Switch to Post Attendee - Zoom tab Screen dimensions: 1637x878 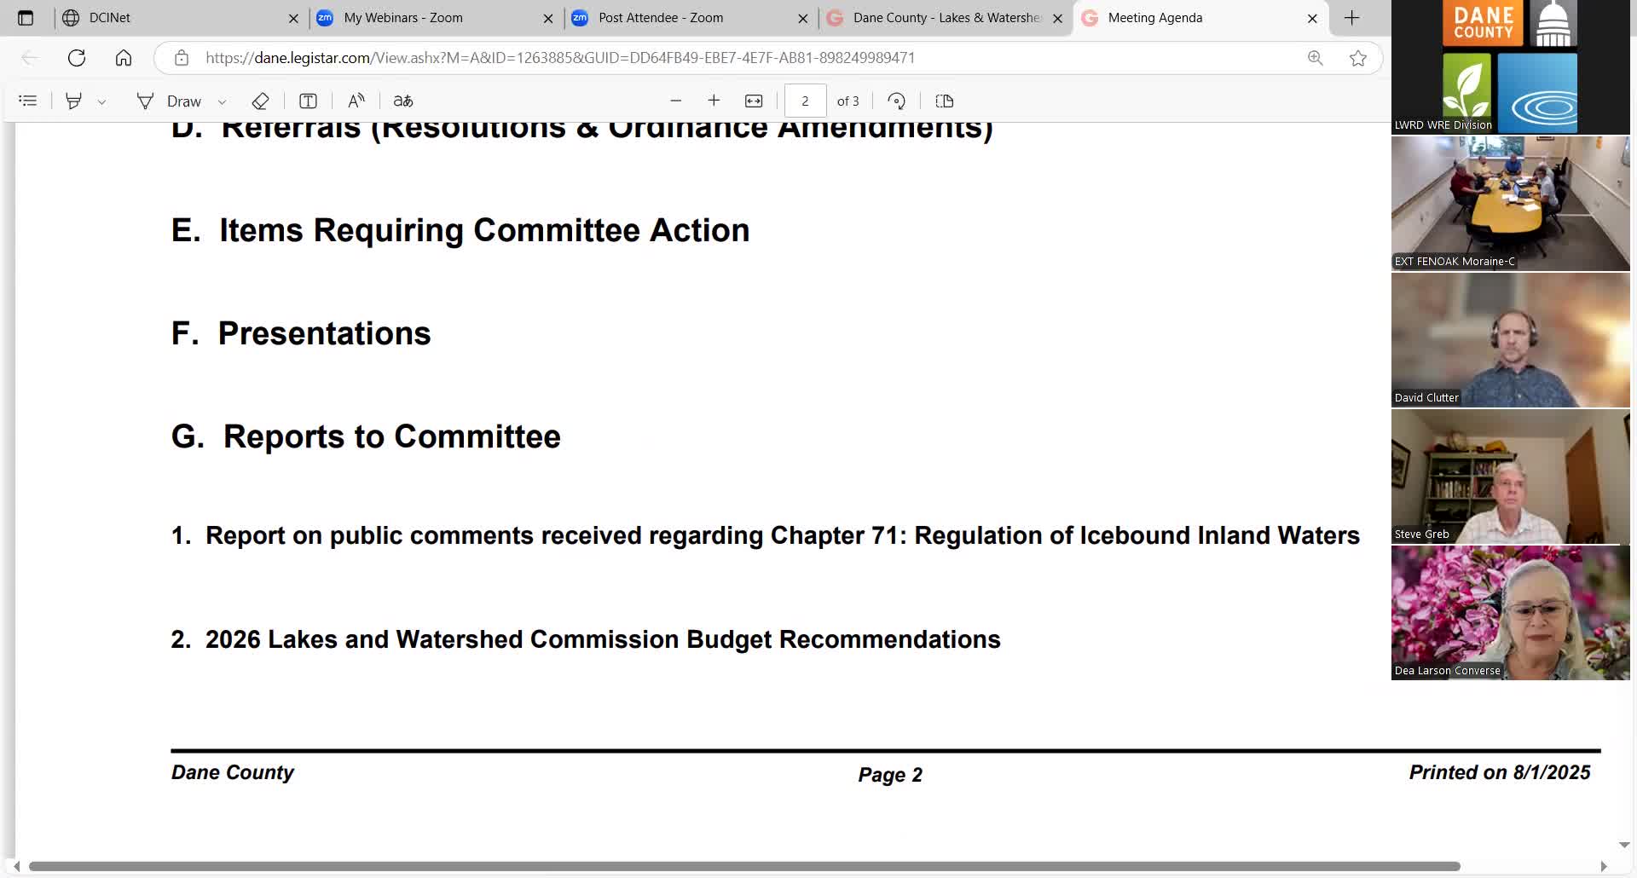point(690,18)
